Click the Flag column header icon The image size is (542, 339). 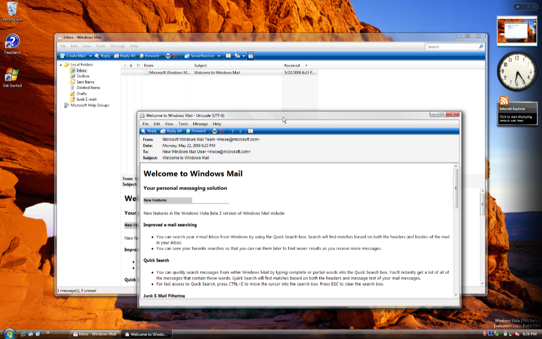tap(138, 66)
